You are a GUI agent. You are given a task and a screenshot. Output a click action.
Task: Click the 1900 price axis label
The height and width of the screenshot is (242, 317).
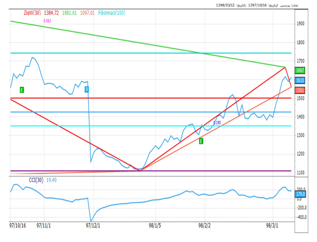[x=300, y=24]
